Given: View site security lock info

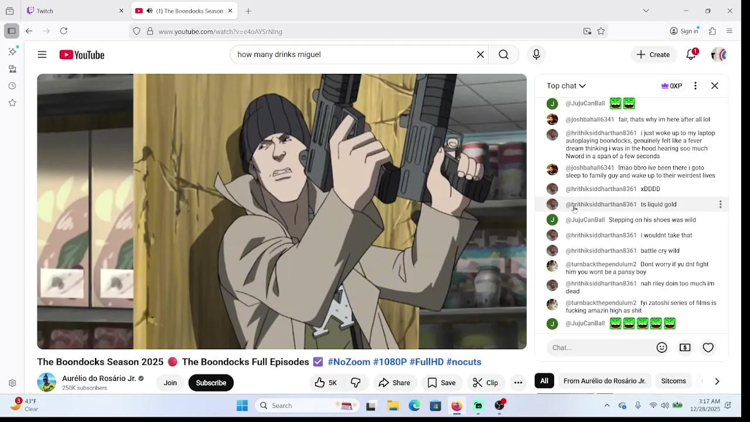Looking at the screenshot, I should coord(150,31).
